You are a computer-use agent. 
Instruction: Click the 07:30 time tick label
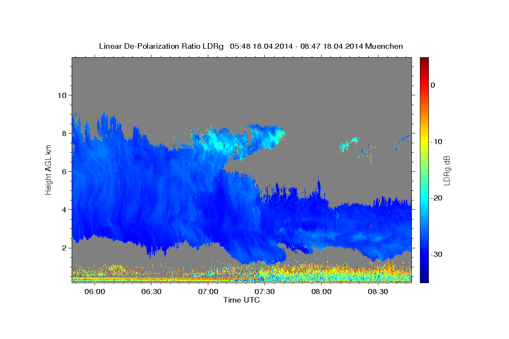tap(265, 292)
